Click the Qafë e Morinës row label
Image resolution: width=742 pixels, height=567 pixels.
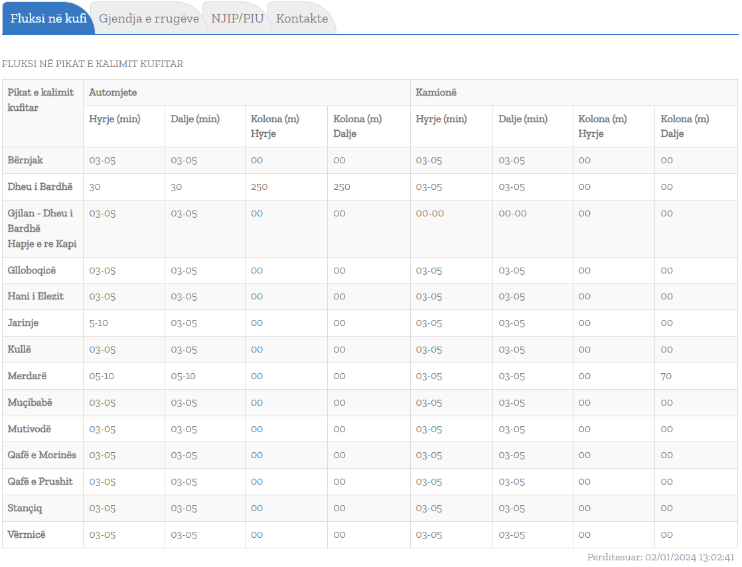[42, 455]
